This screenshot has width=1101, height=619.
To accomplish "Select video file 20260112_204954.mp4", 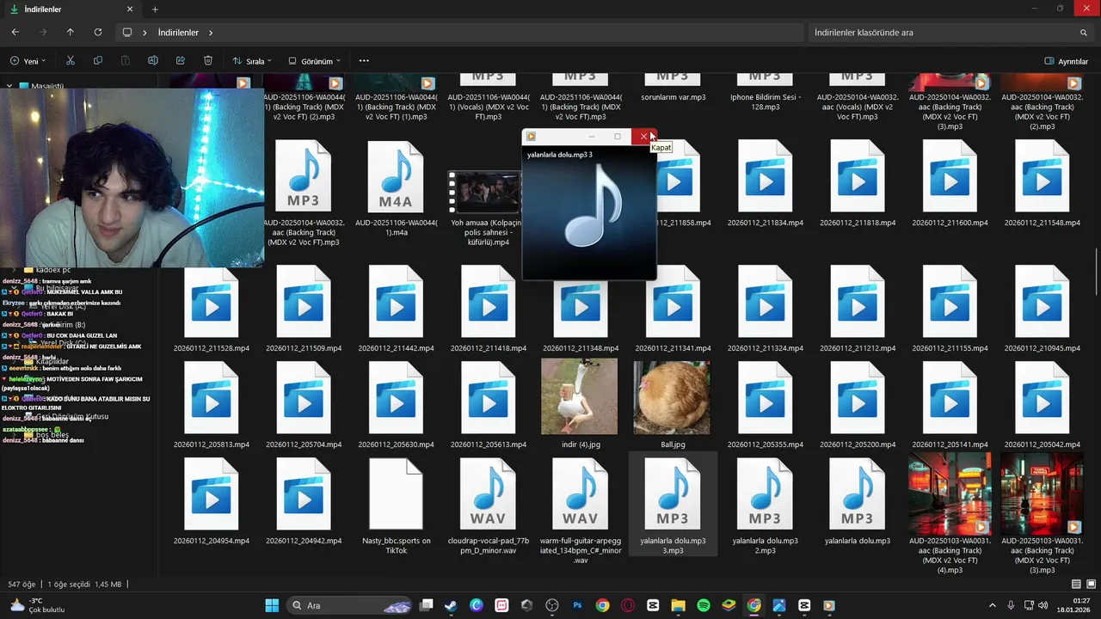I will pyautogui.click(x=211, y=494).
